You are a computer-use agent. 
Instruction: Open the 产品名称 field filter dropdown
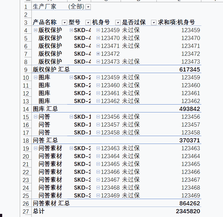coord(65,23)
